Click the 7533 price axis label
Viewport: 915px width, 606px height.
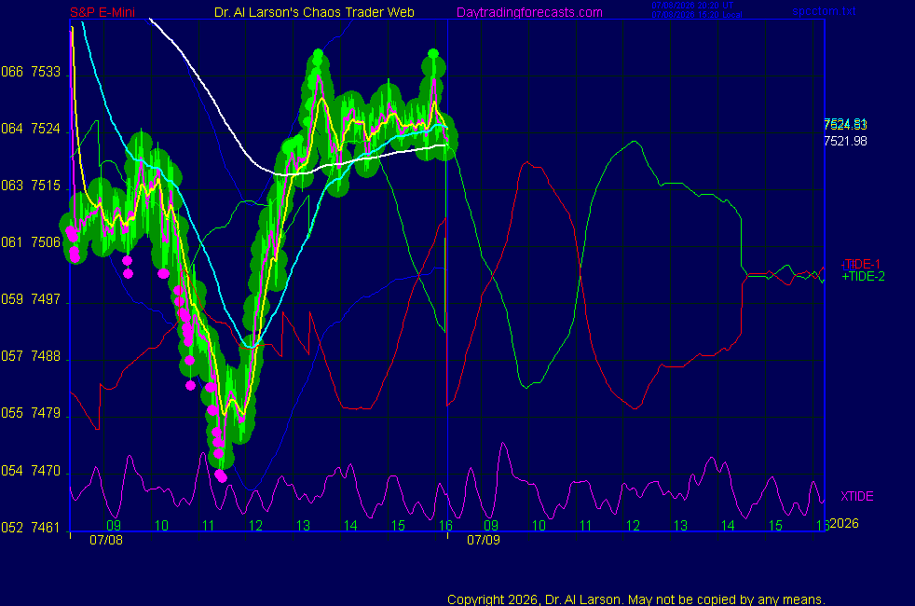point(46,72)
